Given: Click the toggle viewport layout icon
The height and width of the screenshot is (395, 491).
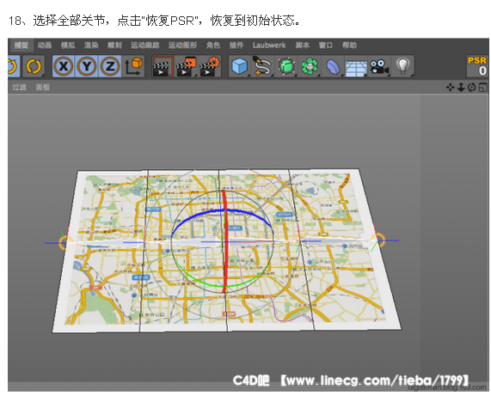Looking at the screenshot, I should [482, 88].
